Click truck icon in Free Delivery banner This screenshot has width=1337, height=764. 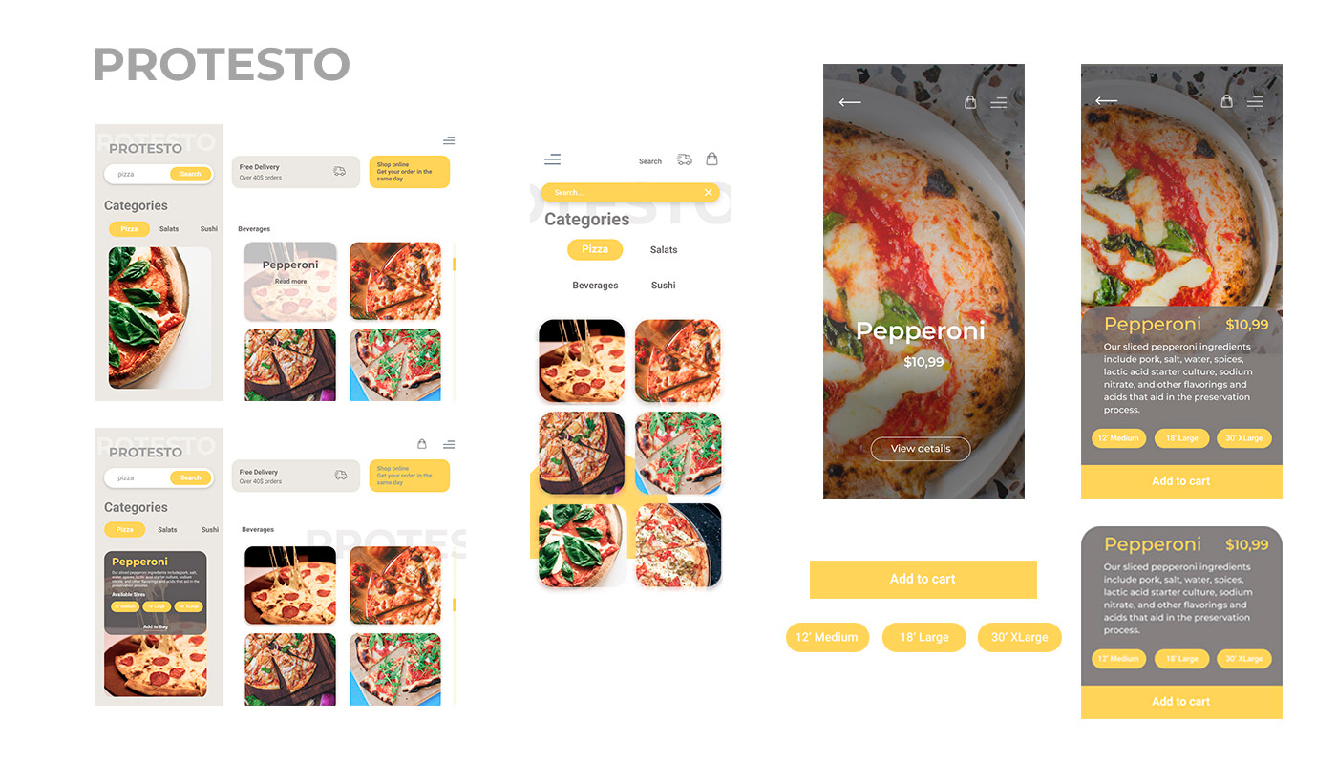[x=339, y=171]
